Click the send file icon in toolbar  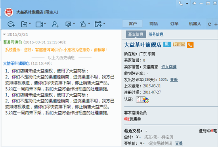[x=24, y=25]
